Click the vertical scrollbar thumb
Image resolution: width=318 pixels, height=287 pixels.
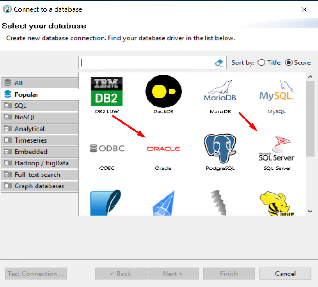310,119
